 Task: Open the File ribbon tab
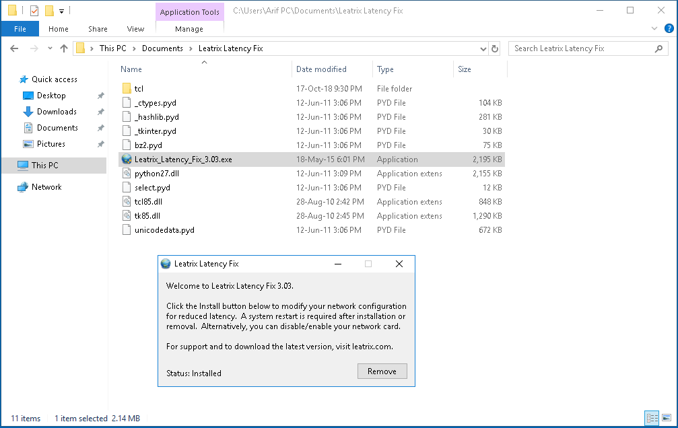coord(20,29)
